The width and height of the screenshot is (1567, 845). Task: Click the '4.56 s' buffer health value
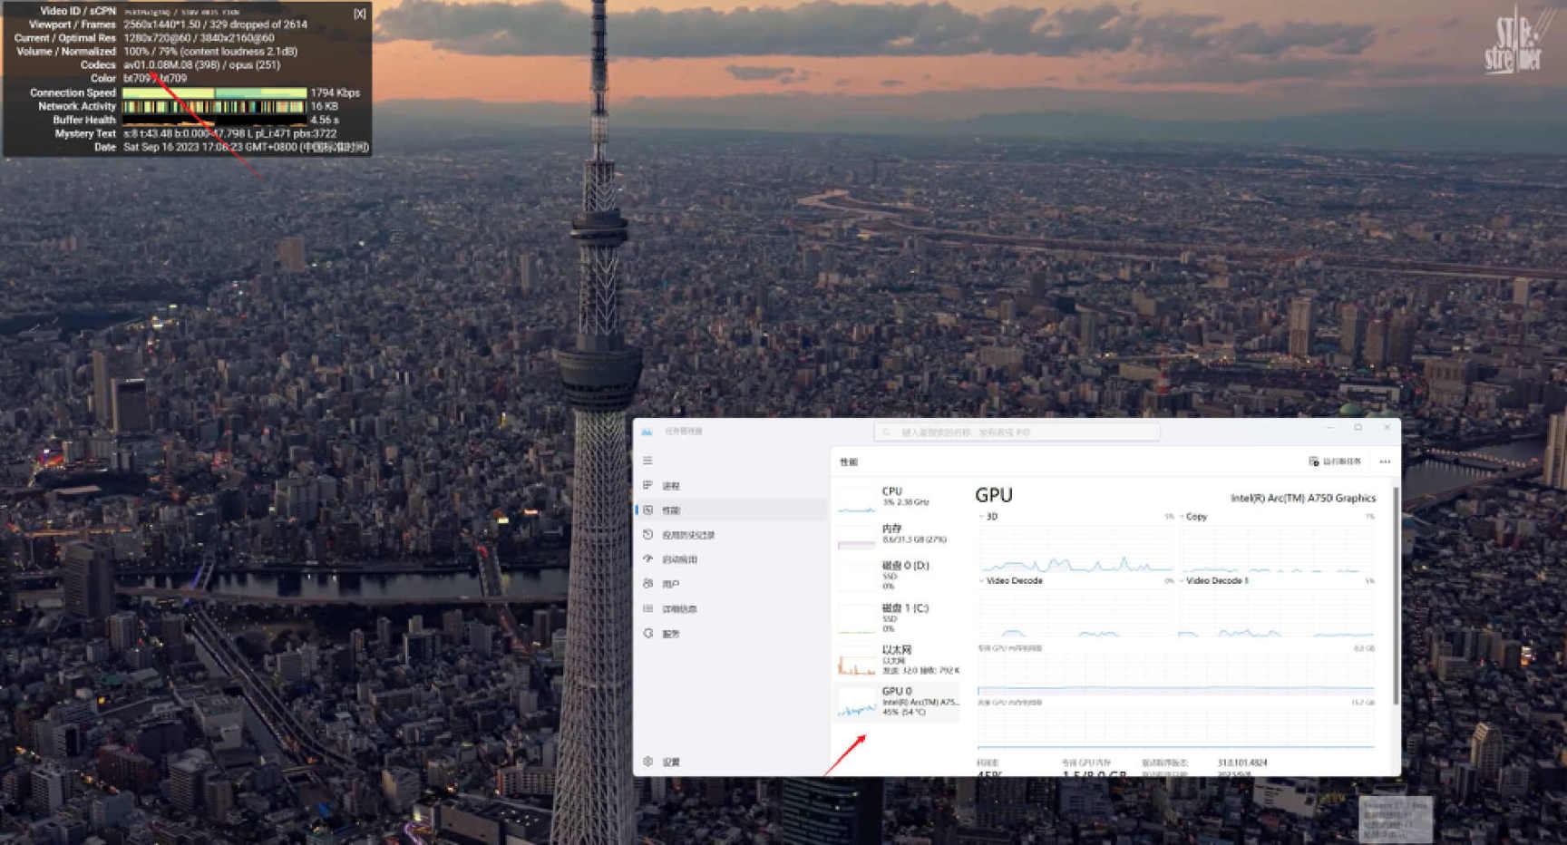(x=325, y=120)
